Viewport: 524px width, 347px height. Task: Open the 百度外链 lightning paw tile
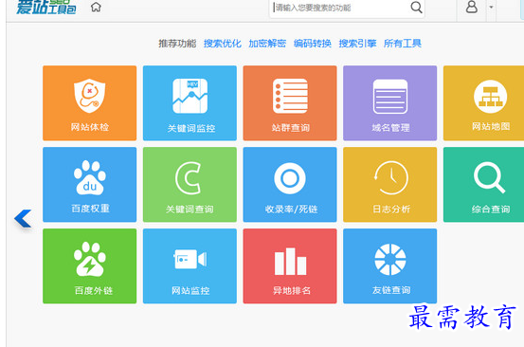point(90,266)
